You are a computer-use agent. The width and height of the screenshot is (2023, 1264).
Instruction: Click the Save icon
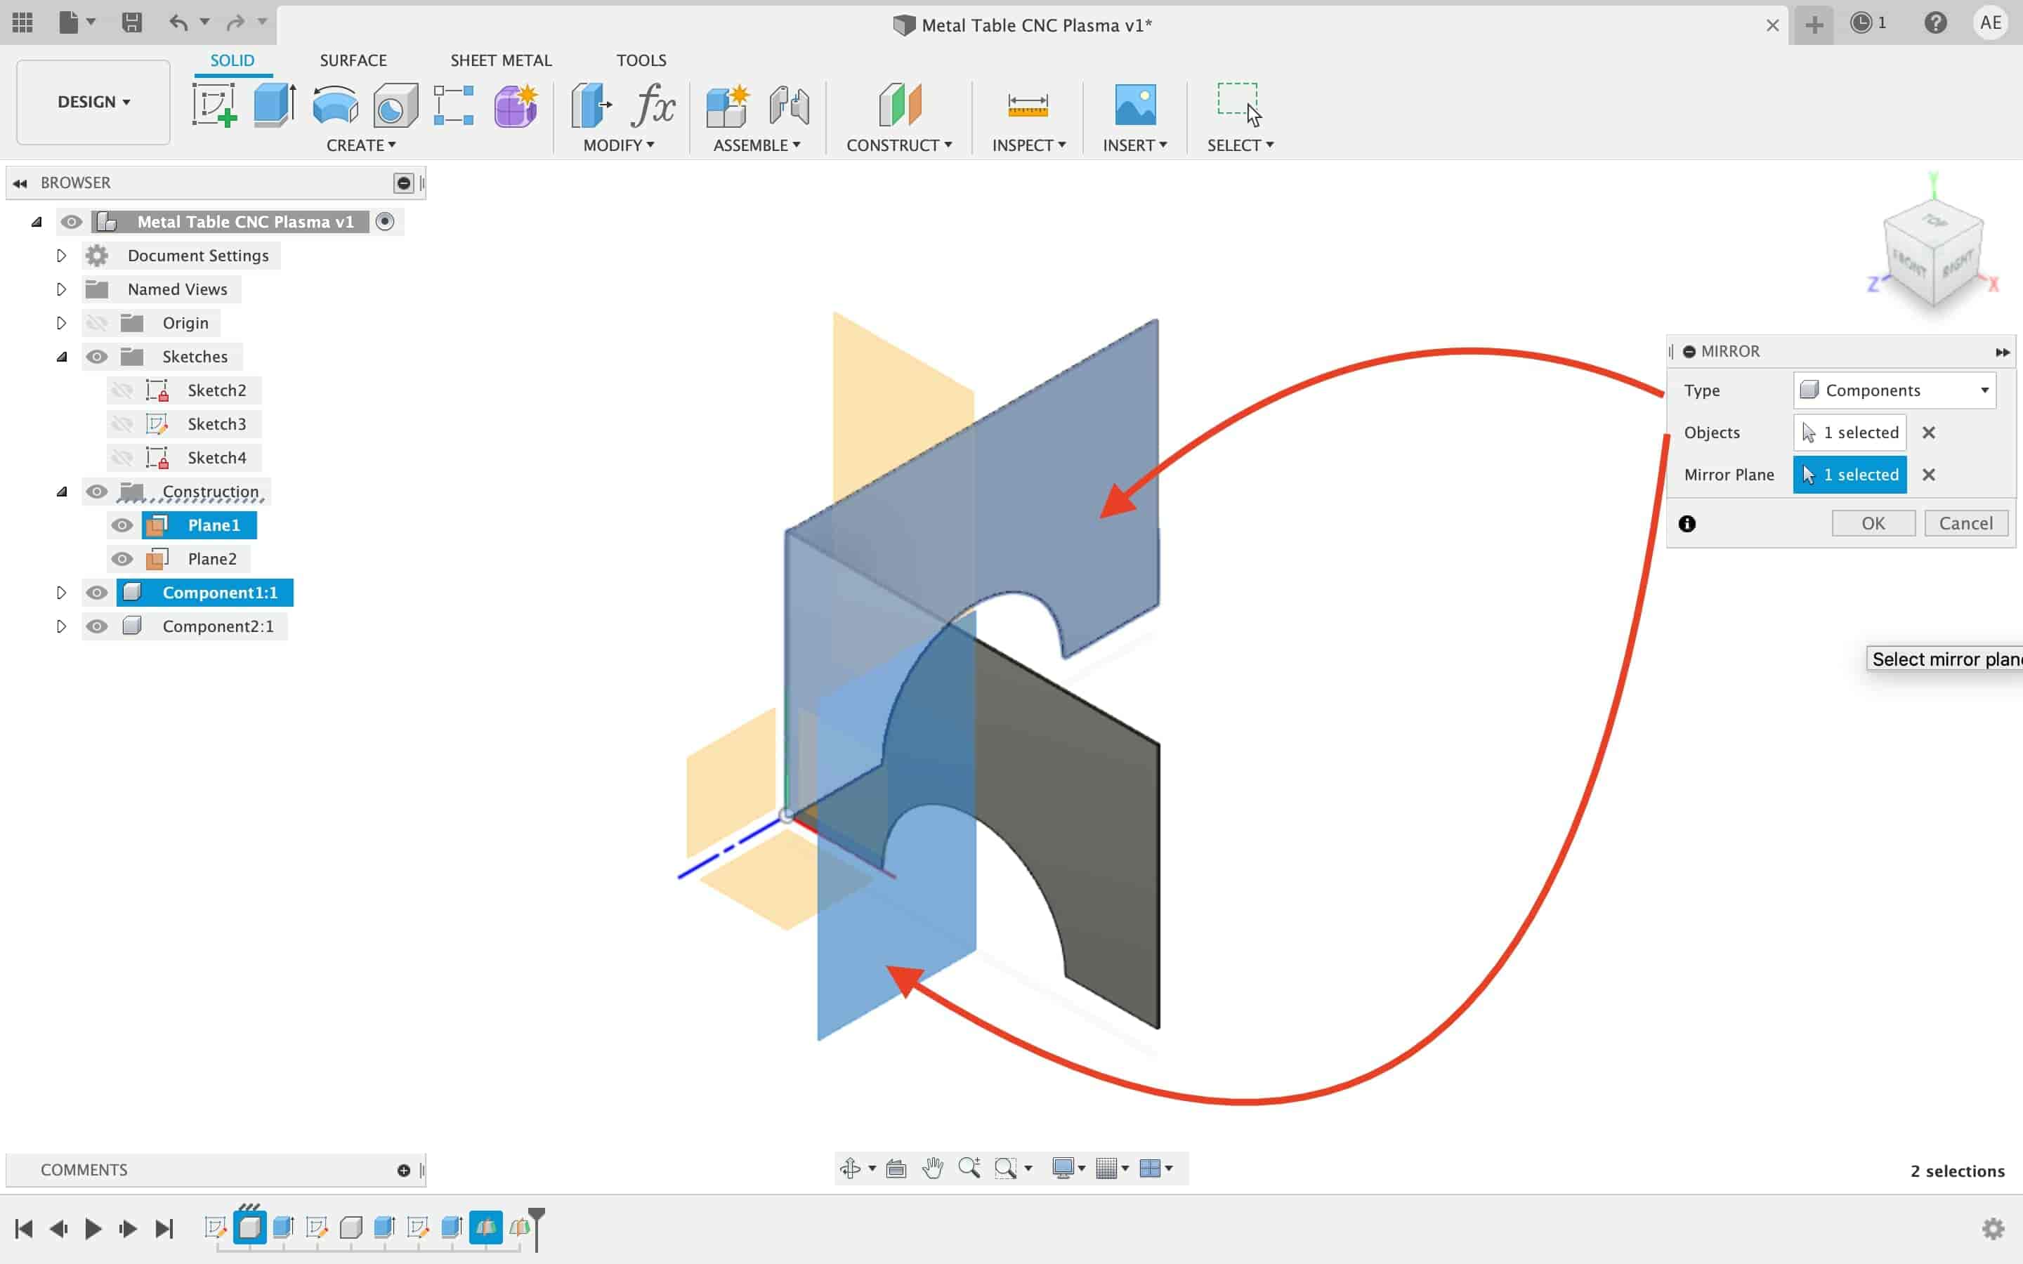pyautogui.click(x=131, y=22)
